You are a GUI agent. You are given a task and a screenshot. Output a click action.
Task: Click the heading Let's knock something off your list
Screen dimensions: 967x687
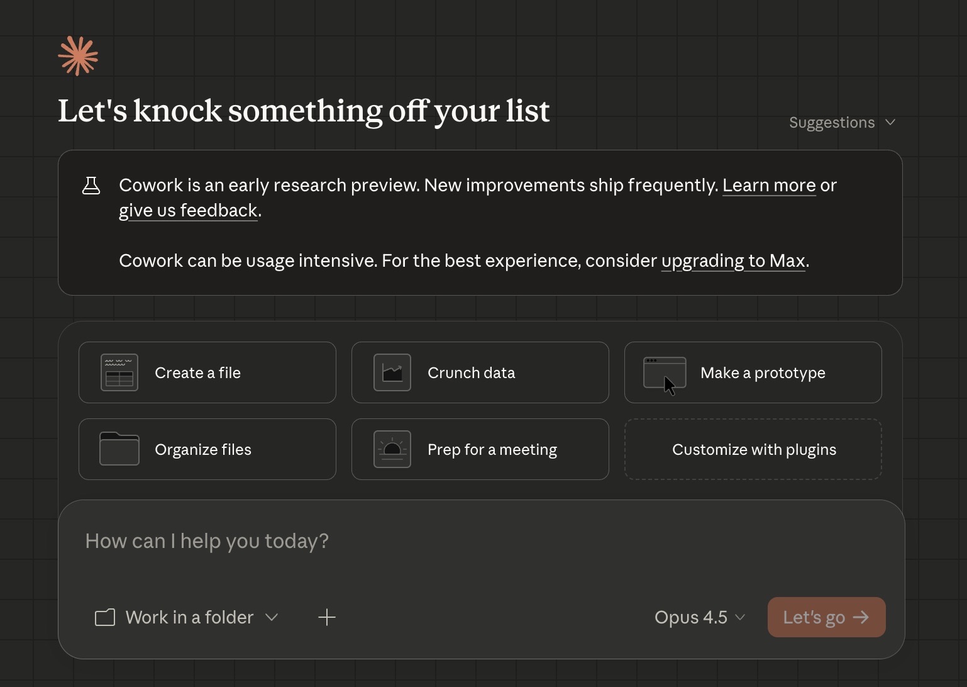point(304,111)
